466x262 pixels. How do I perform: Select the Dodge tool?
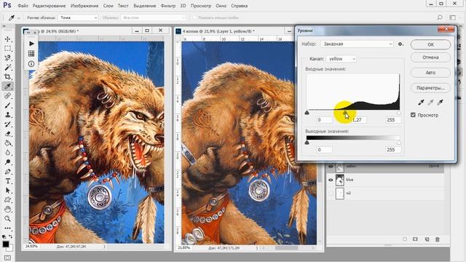pyautogui.click(x=8, y=162)
